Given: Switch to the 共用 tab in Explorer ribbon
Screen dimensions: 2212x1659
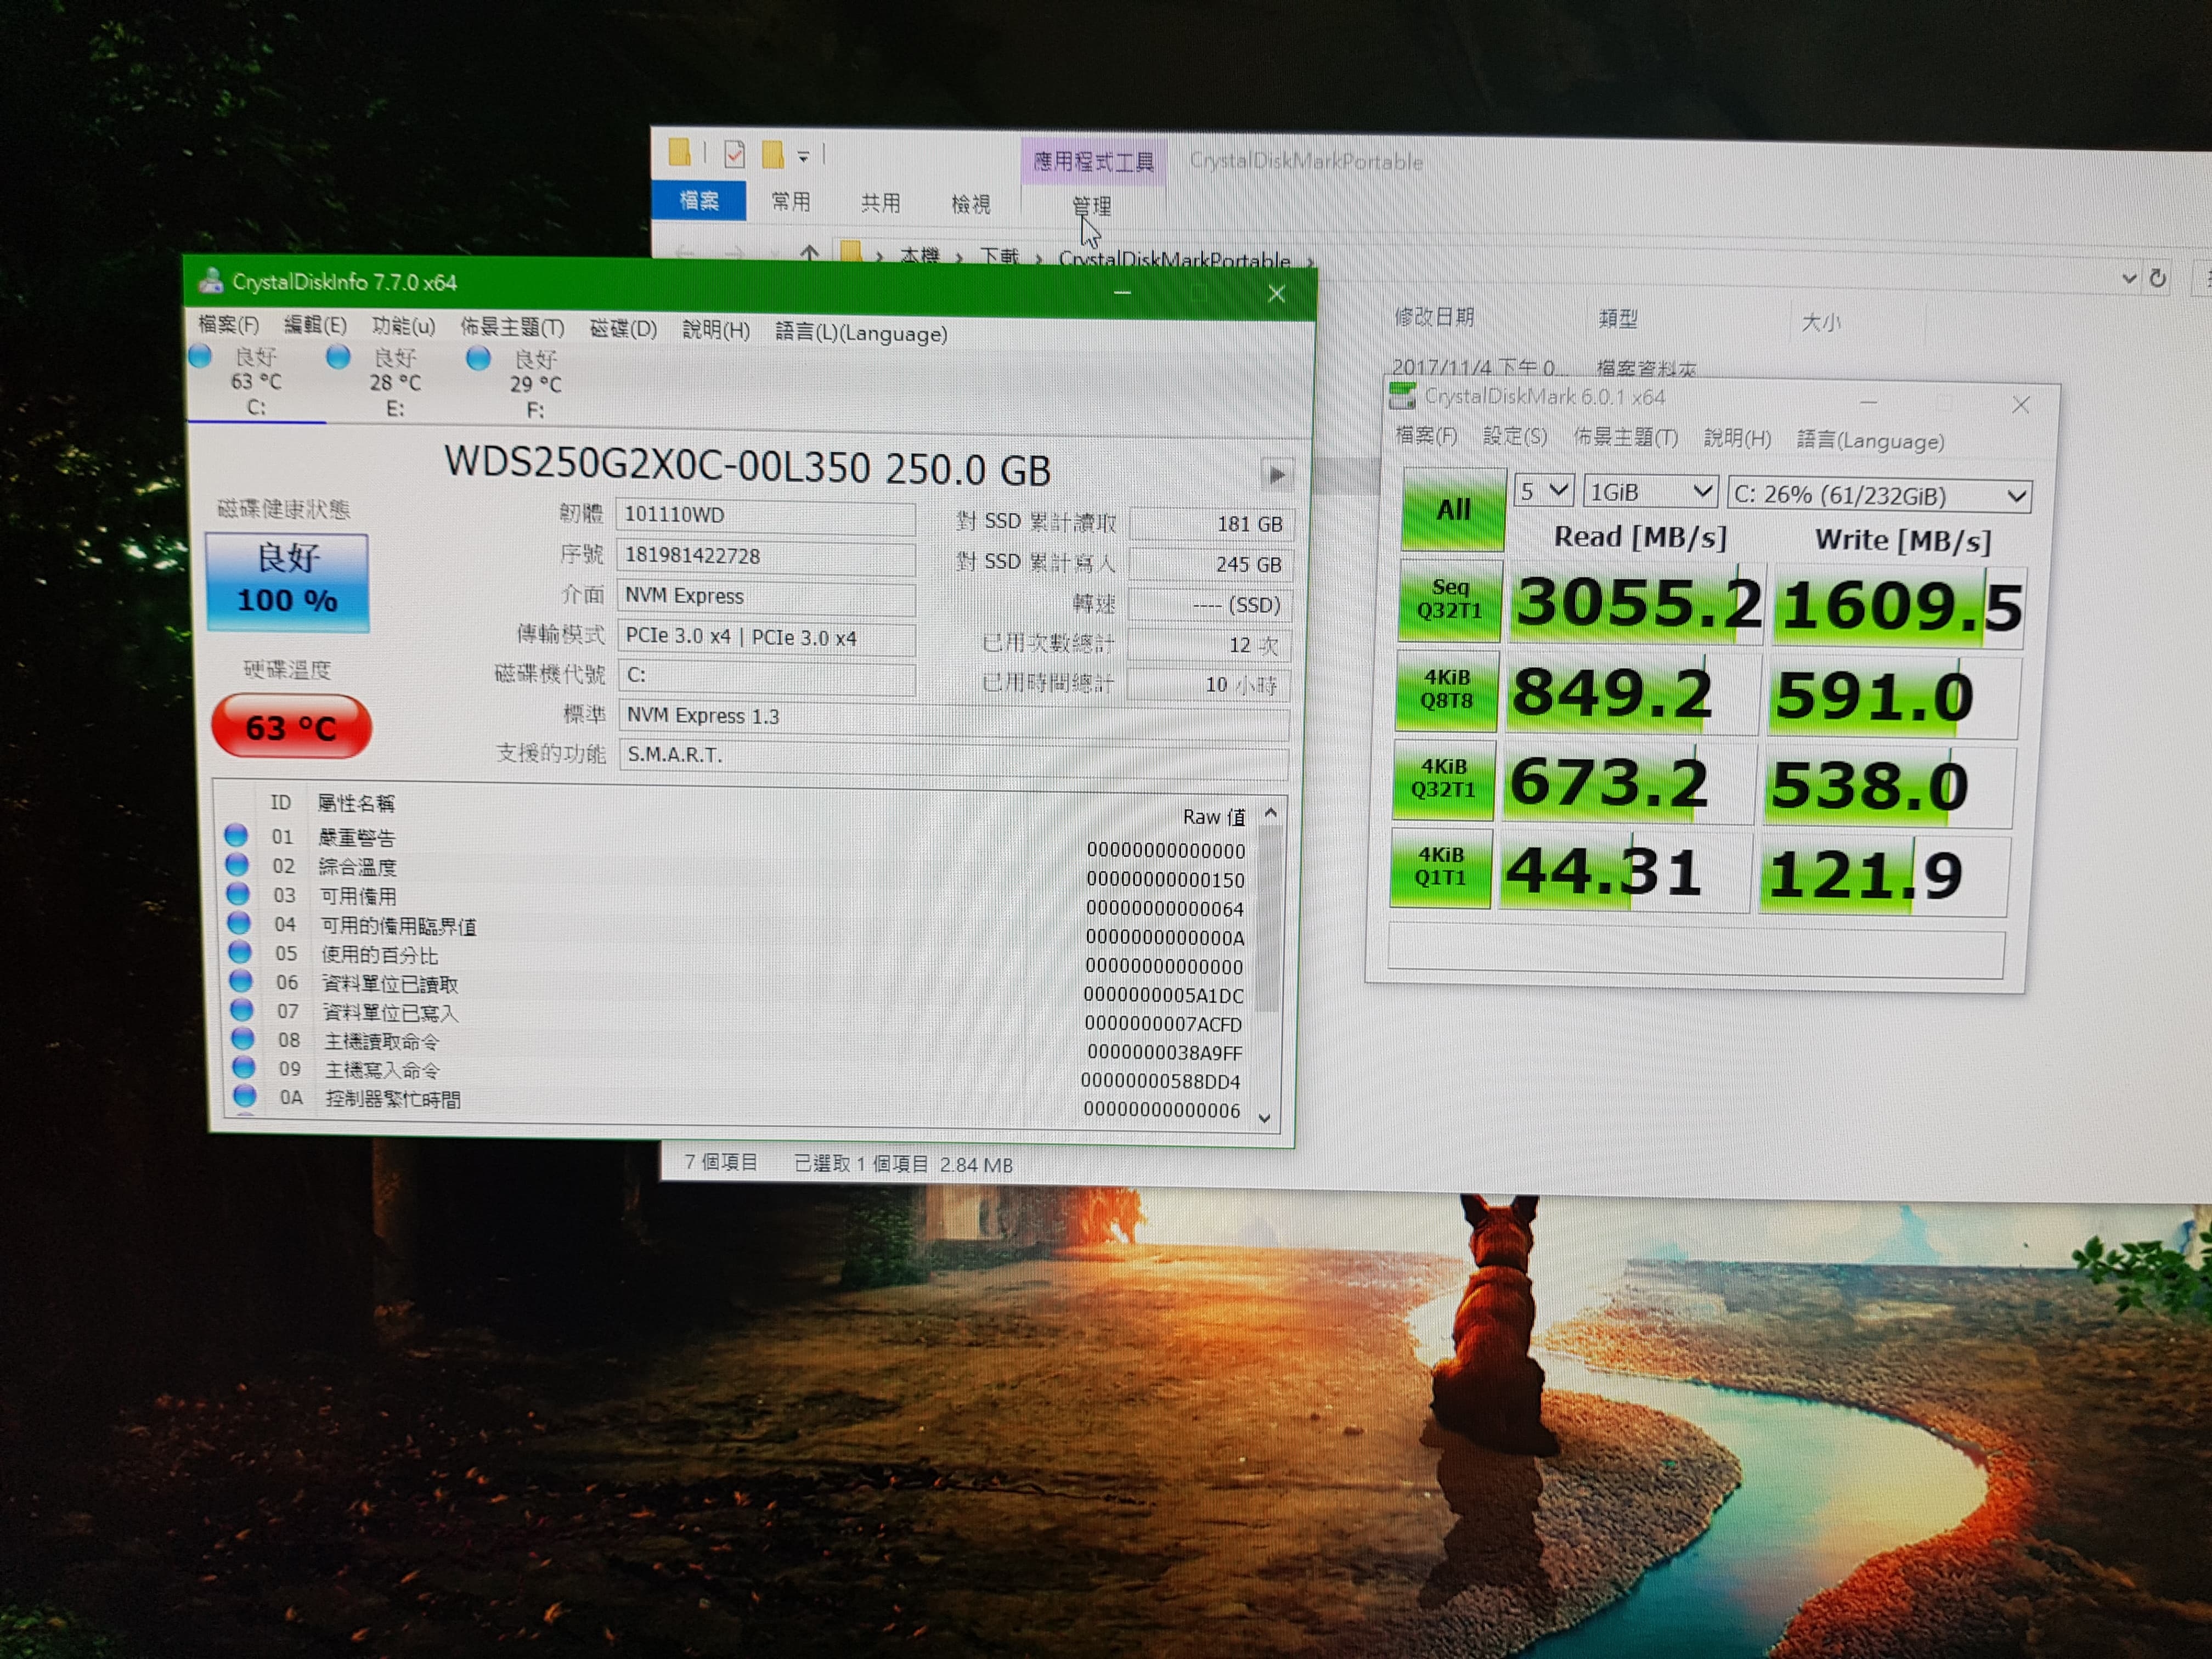Looking at the screenshot, I should [881, 203].
